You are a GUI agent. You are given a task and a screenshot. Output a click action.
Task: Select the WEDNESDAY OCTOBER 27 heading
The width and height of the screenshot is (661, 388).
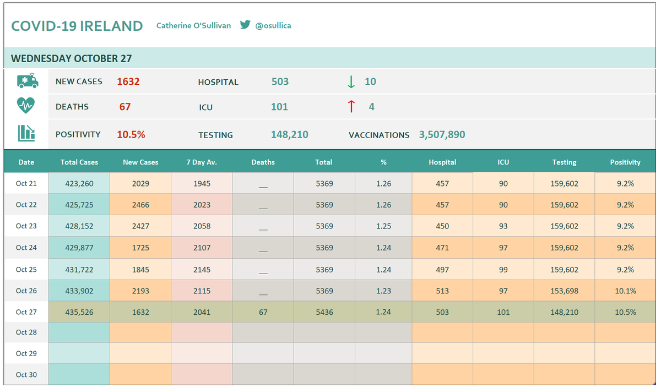point(72,58)
